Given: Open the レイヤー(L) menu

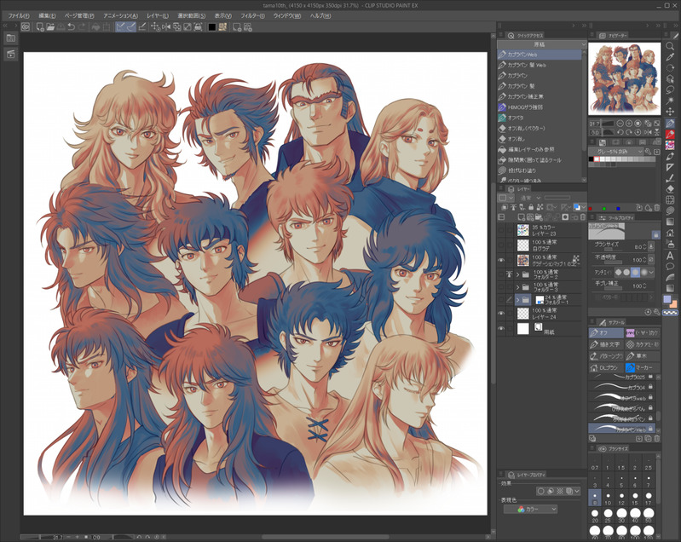Looking at the screenshot, I should pyautogui.click(x=158, y=15).
